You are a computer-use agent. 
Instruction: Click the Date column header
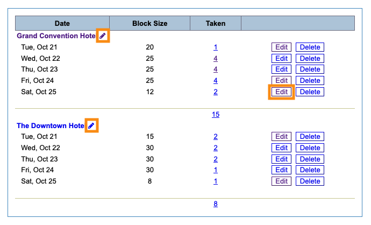(62, 23)
